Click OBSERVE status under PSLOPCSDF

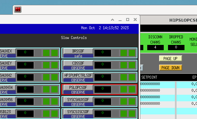pyautogui.click(x=78, y=92)
